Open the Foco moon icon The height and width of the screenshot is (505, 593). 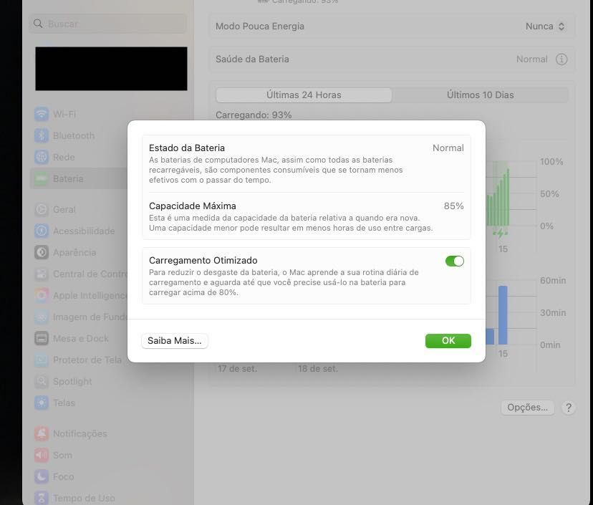(x=42, y=476)
